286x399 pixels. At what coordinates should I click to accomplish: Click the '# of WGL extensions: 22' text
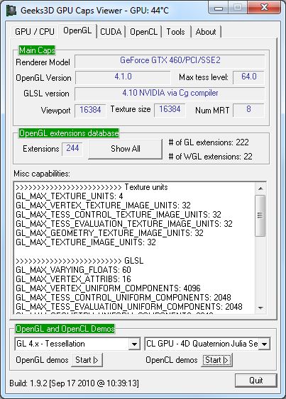210,156
